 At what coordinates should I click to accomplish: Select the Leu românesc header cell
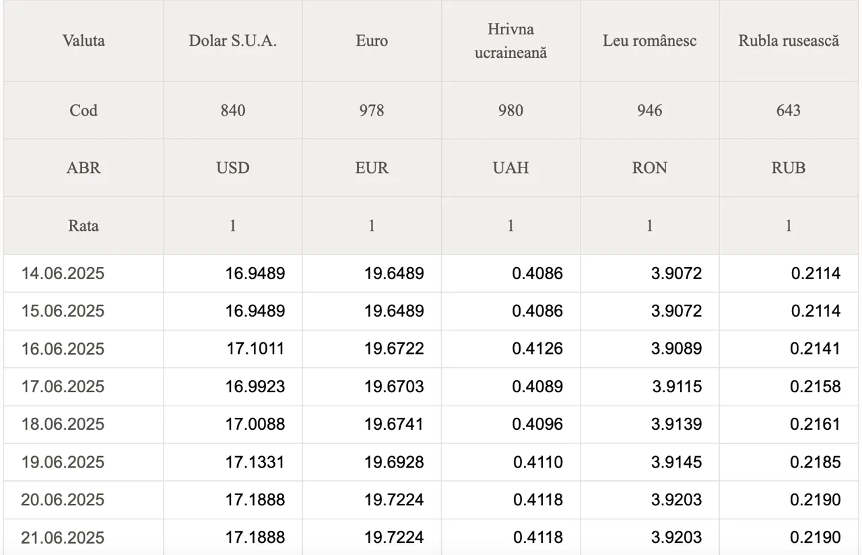pyautogui.click(x=649, y=41)
